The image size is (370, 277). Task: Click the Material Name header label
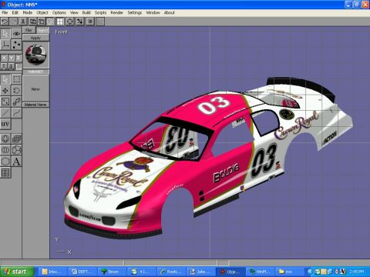pyautogui.click(x=35, y=105)
